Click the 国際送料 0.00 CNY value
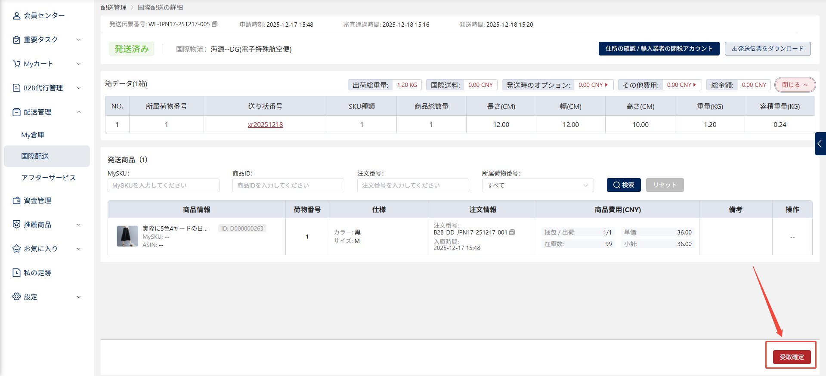This screenshot has width=826, height=376. click(481, 85)
